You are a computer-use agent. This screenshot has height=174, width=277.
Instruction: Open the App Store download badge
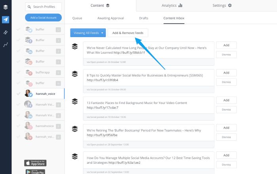(35, 163)
